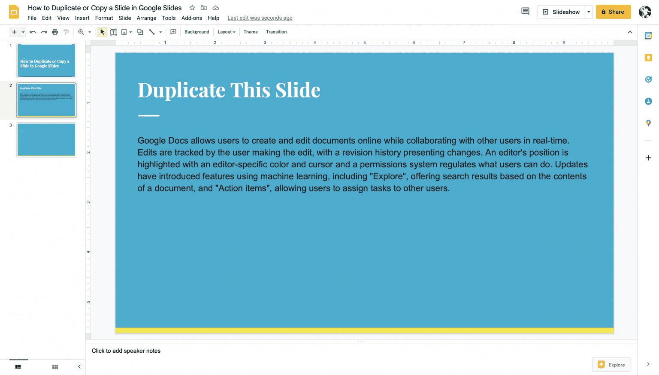
Task: Choose the Shape tool
Action: [139, 32]
